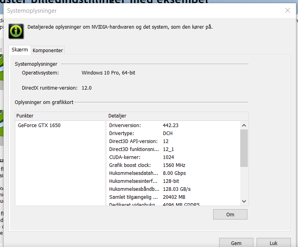Select the Grafik boost clock row
This screenshot has height=247, width=298.
(x=174, y=165)
